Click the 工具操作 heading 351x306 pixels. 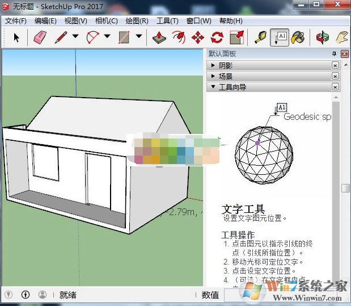coord(238,235)
